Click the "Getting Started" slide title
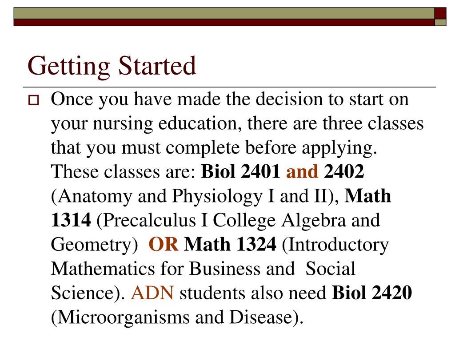The image size is (455, 341). click(x=112, y=67)
